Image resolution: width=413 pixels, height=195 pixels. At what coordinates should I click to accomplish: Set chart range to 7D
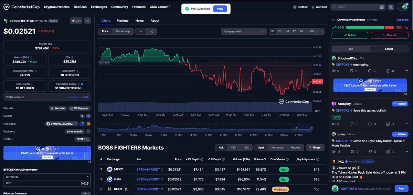coord(280,31)
